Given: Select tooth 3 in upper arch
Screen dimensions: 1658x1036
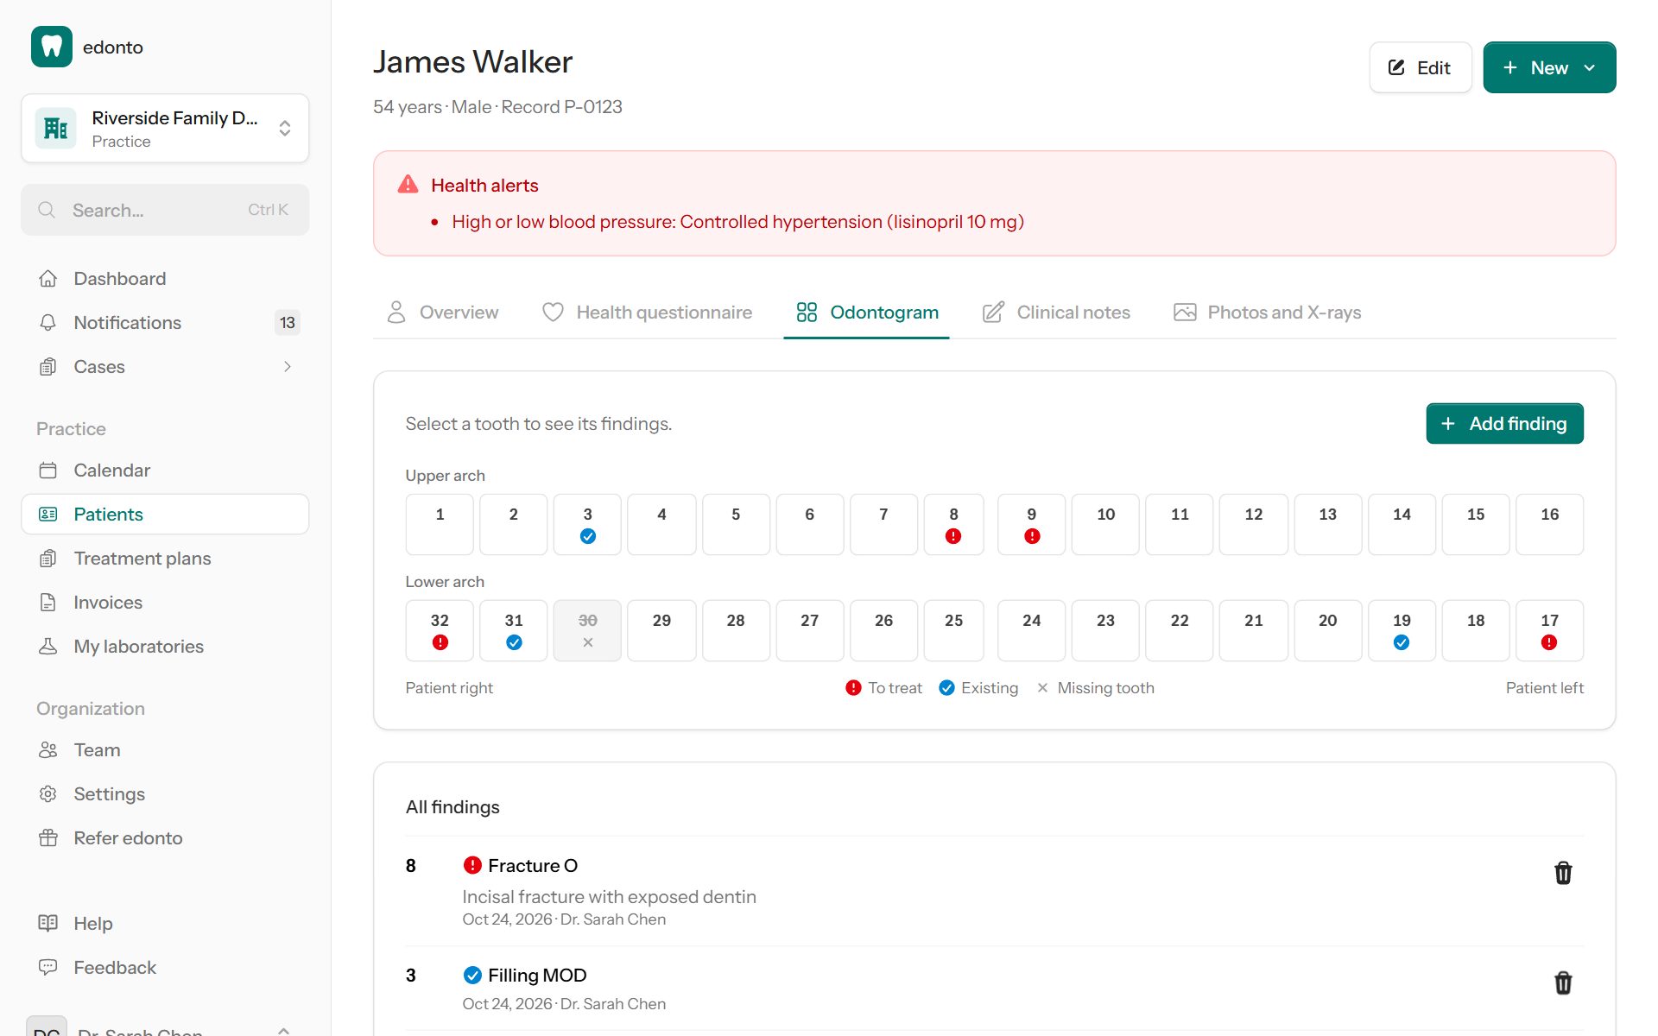Looking at the screenshot, I should [x=587, y=524].
